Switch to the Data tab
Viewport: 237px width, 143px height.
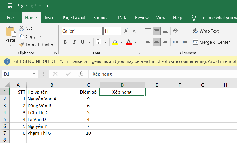123,18
